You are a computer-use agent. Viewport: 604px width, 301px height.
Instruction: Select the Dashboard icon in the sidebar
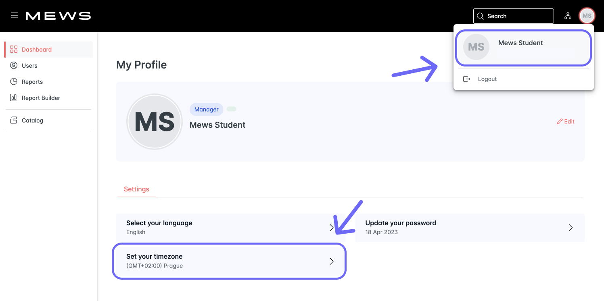13,49
